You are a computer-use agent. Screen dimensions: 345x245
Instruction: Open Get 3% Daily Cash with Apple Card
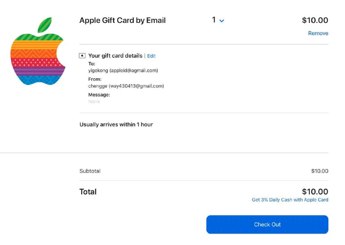point(290,200)
